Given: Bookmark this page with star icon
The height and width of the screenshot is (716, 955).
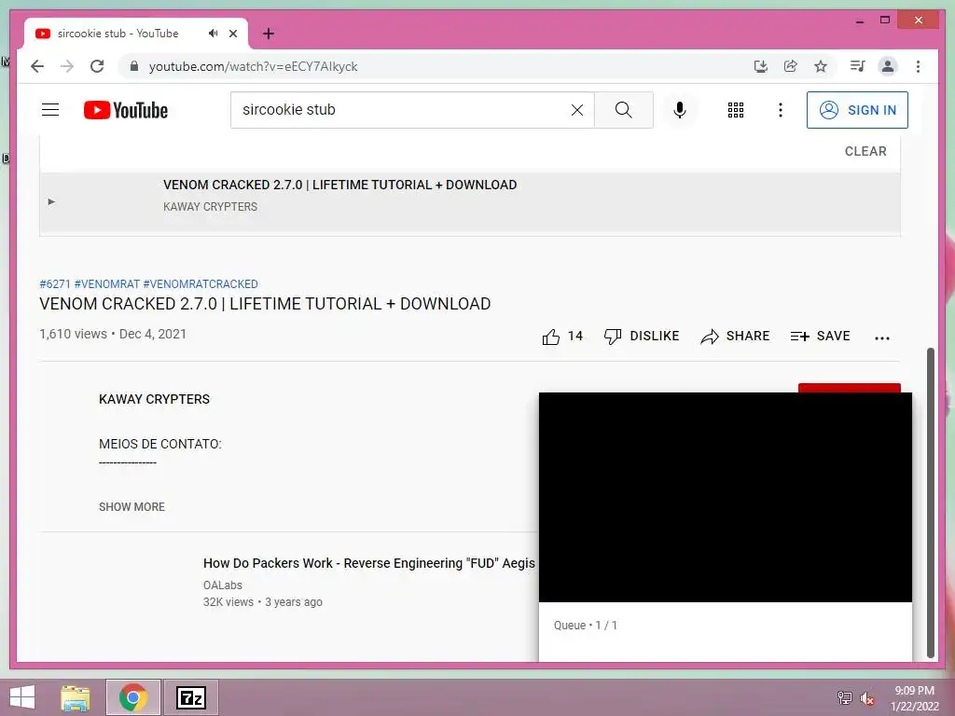Looking at the screenshot, I should pyautogui.click(x=821, y=66).
